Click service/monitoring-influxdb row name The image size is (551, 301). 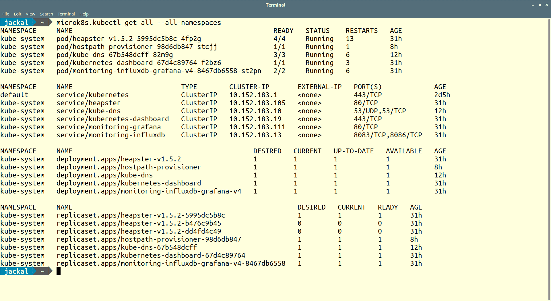coord(110,135)
